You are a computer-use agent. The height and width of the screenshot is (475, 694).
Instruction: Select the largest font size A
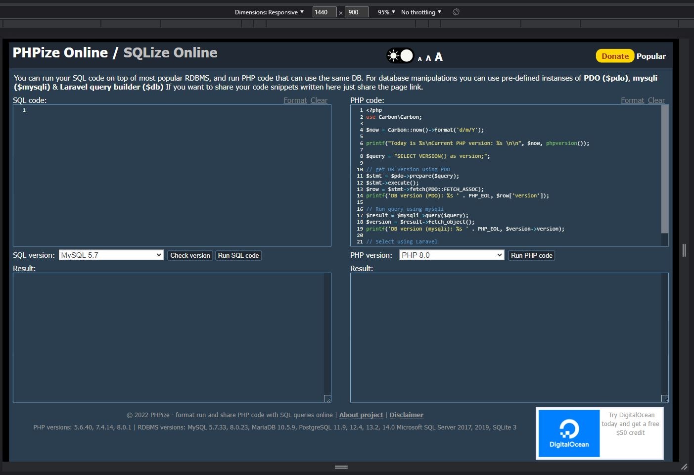[x=439, y=57]
